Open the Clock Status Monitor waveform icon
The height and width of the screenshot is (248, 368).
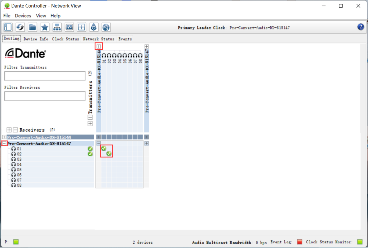pos(69,27)
